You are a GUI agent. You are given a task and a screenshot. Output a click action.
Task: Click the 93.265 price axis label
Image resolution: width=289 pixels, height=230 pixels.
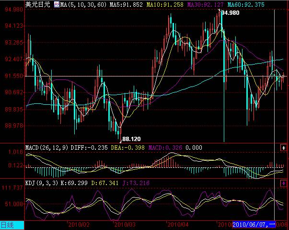point(14,43)
